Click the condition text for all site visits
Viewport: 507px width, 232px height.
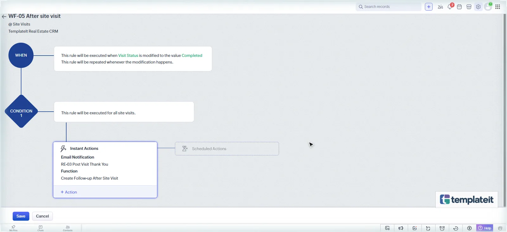point(98,113)
